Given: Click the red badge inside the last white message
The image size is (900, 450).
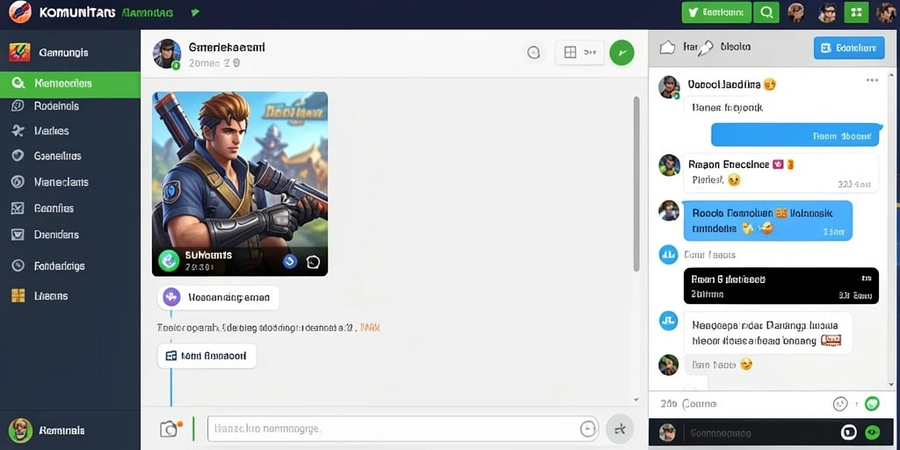Looking at the screenshot, I should [831, 340].
